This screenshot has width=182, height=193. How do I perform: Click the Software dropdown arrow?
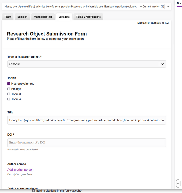(162, 64)
